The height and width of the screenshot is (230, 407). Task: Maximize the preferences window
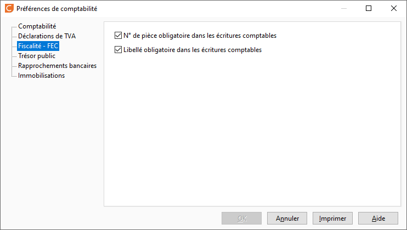(x=369, y=8)
